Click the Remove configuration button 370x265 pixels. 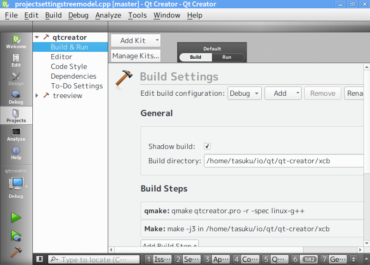click(322, 93)
